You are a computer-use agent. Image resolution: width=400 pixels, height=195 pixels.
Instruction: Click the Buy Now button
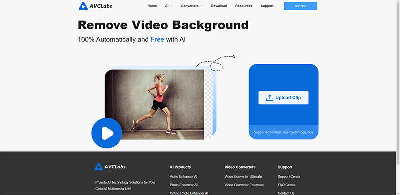tap(301, 6)
